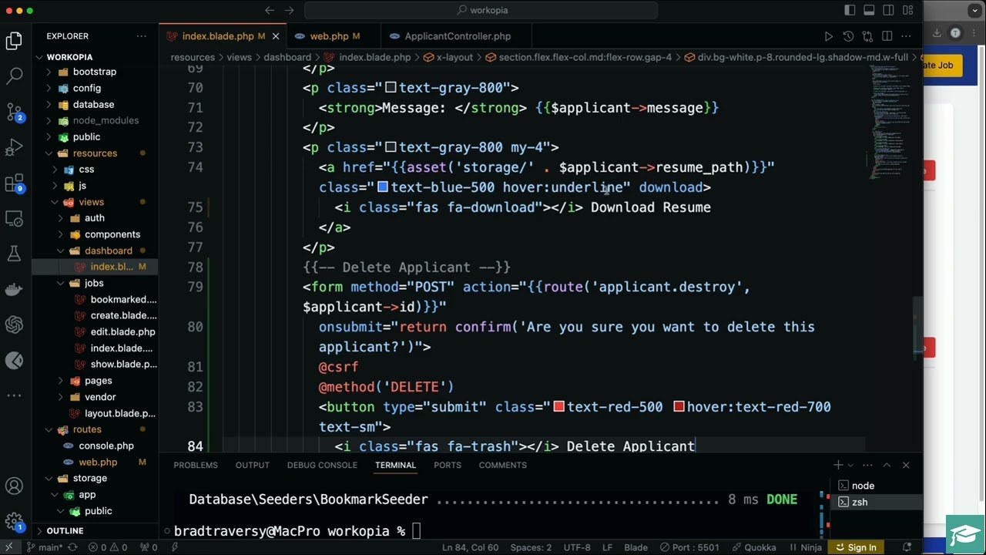Open the Manage gear icon

click(x=14, y=522)
